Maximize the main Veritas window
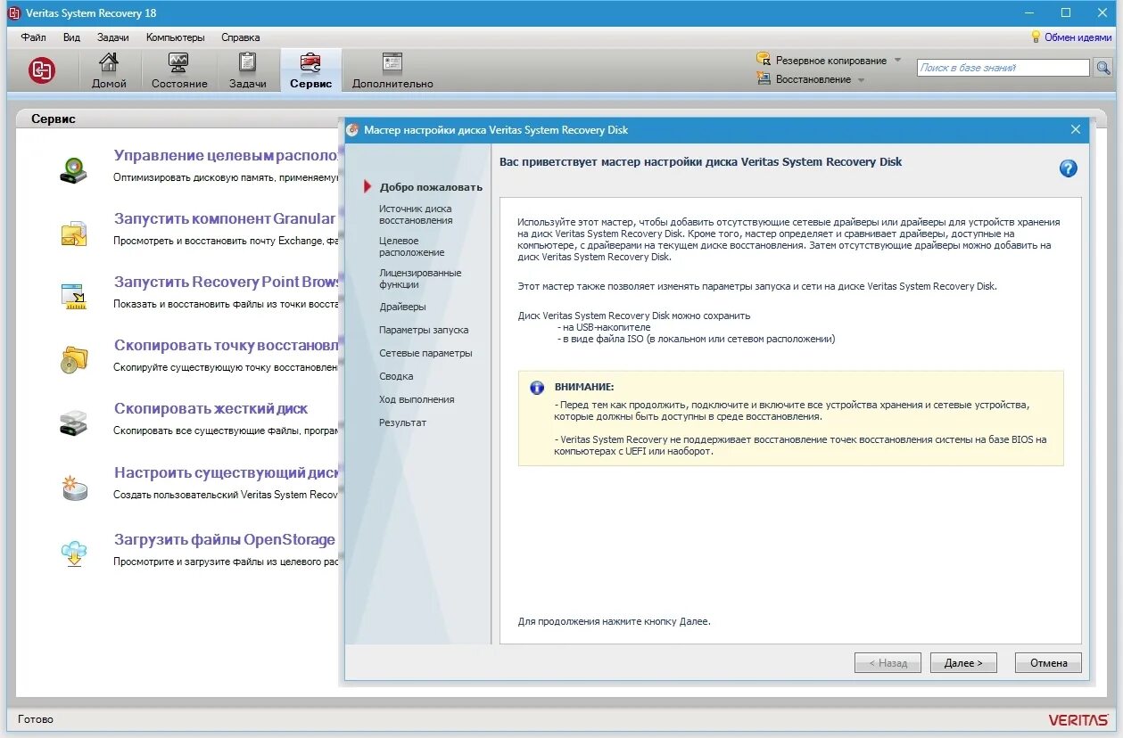 1066,12
